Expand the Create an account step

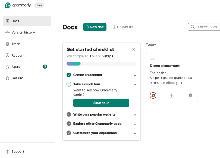tap(135, 75)
